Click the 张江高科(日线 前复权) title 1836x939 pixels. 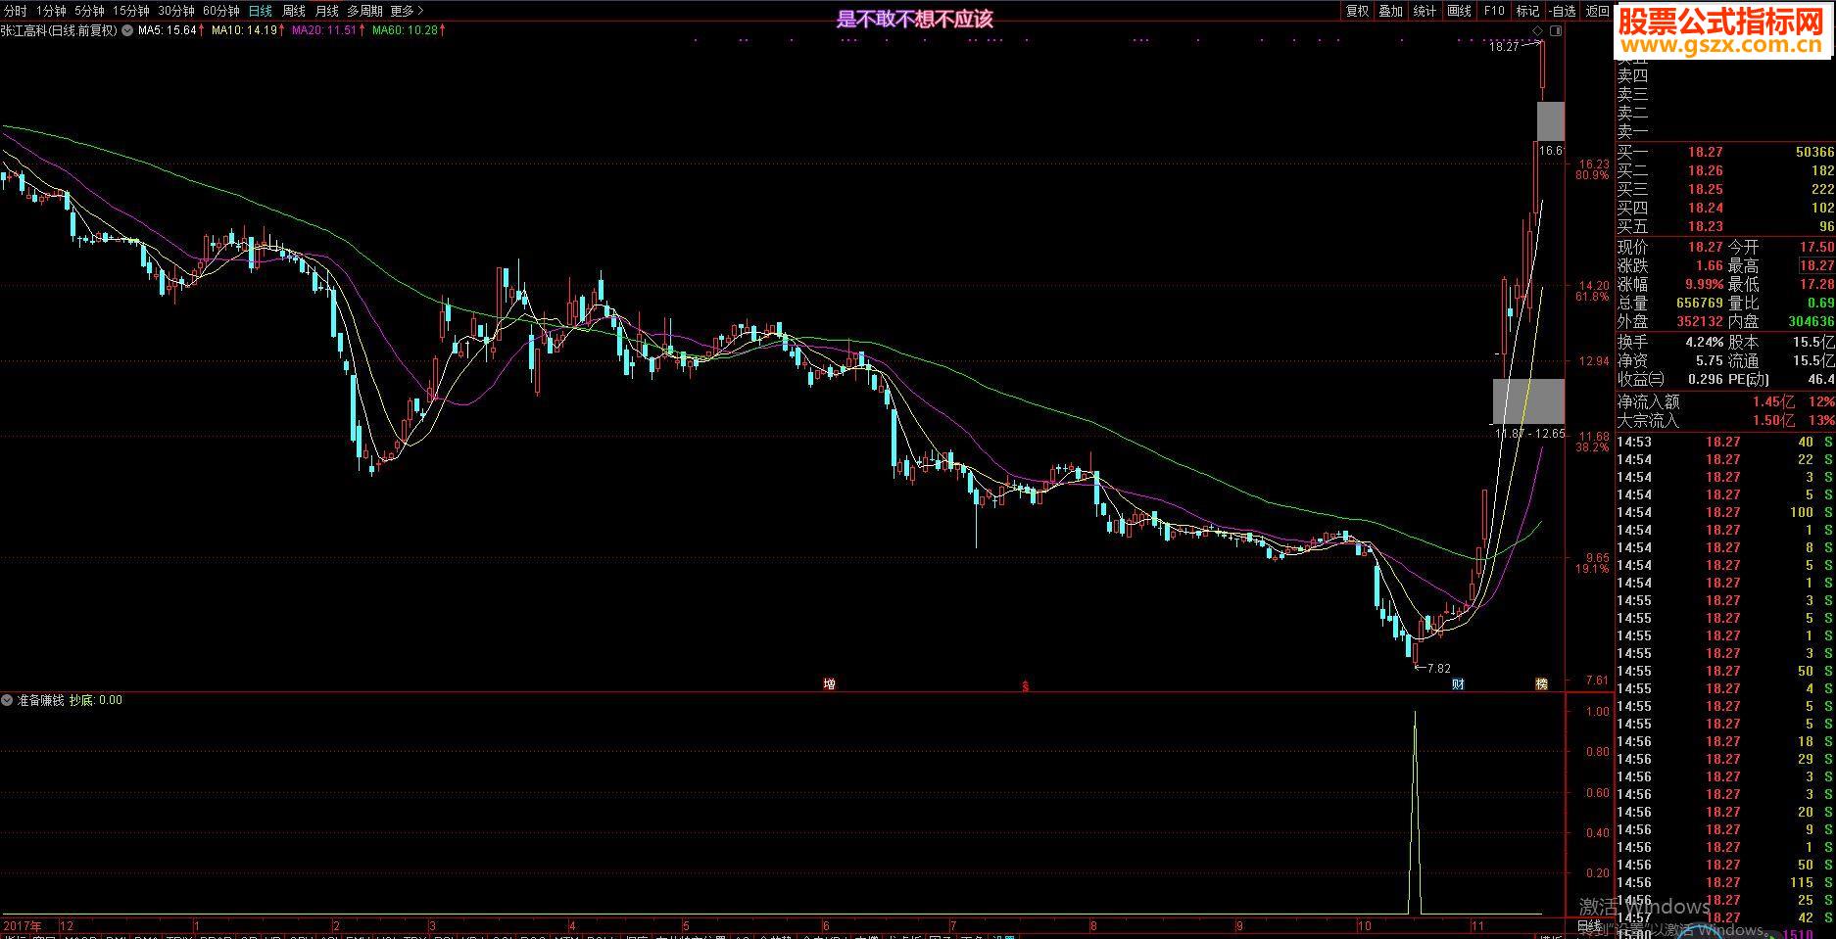pyautogui.click(x=59, y=30)
